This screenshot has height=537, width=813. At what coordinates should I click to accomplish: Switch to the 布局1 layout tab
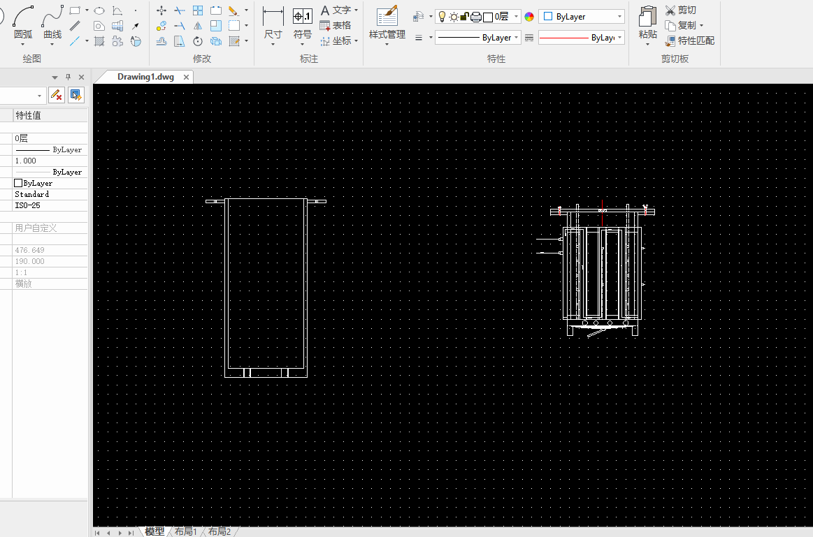click(x=185, y=531)
